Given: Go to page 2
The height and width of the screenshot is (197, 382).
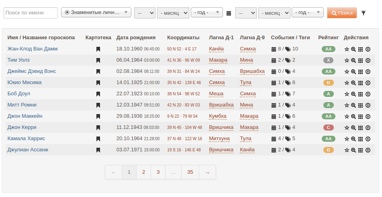Looking at the screenshot, I should coord(143,172).
